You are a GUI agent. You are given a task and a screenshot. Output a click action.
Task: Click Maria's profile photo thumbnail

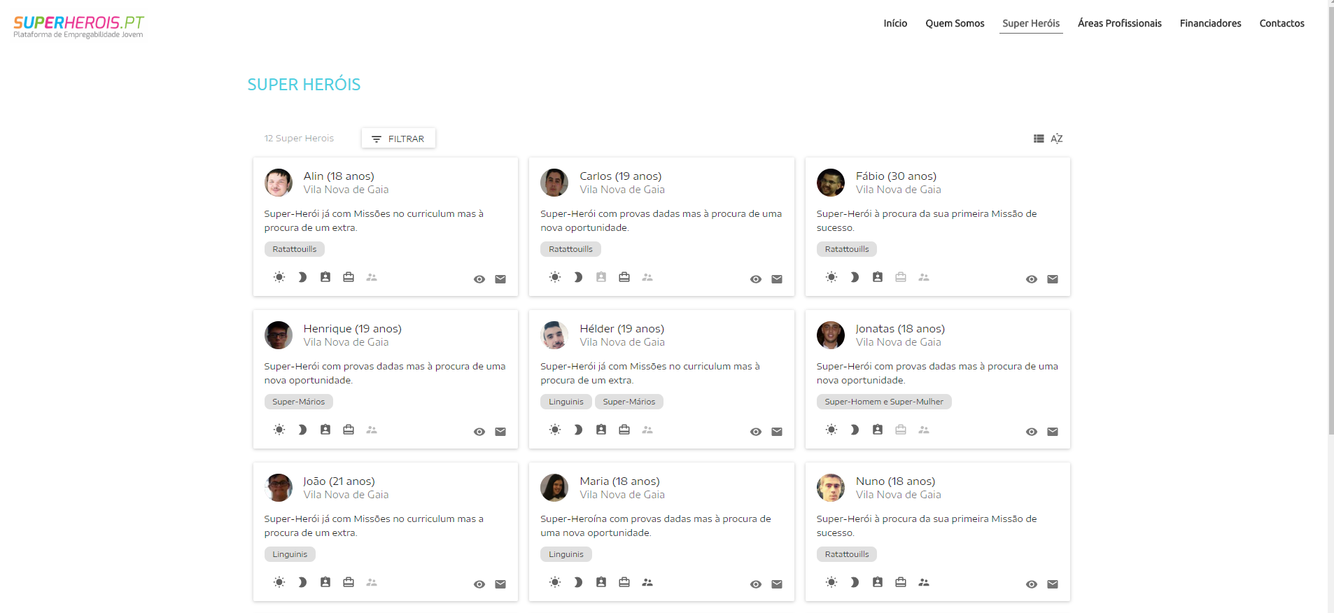[554, 488]
